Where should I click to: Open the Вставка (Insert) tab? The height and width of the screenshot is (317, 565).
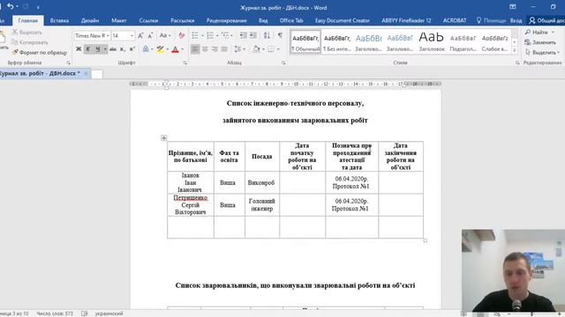pyautogui.click(x=59, y=20)
